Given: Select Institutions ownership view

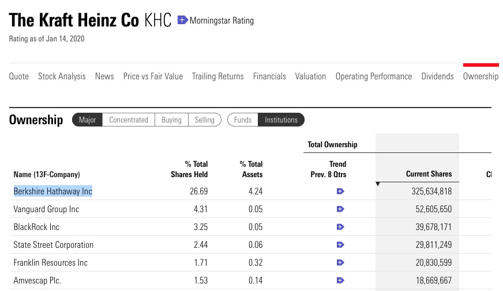Looking at the screenshot, I should point(281,120).
